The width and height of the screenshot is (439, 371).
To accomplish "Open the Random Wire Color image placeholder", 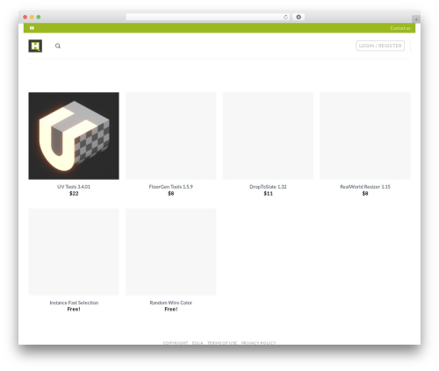I will pyautogui.click(x=171, y=252).
